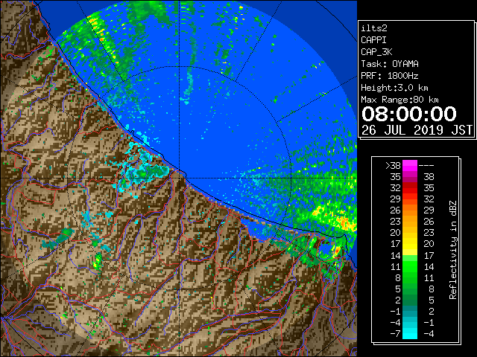Select the orange 26–29 dBZ swatch
477x357 pixels.
[410, 210]
